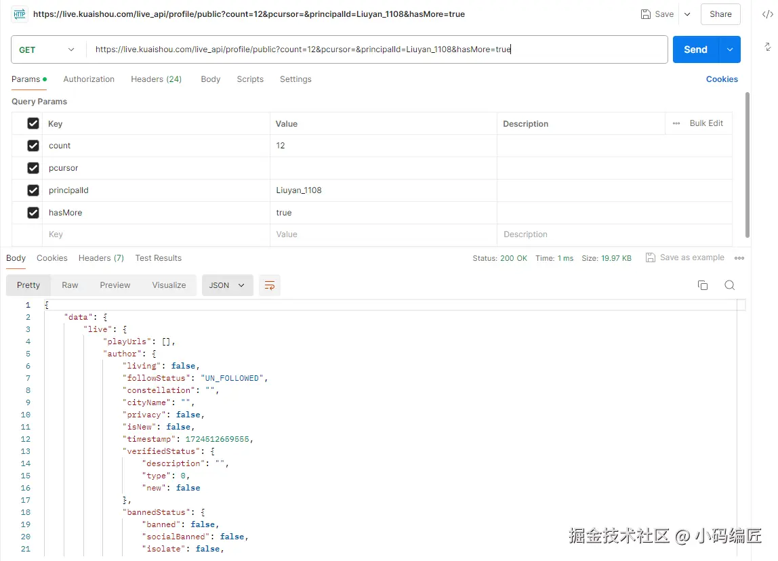Click the empty pcursor value cell

coord(383,167)
